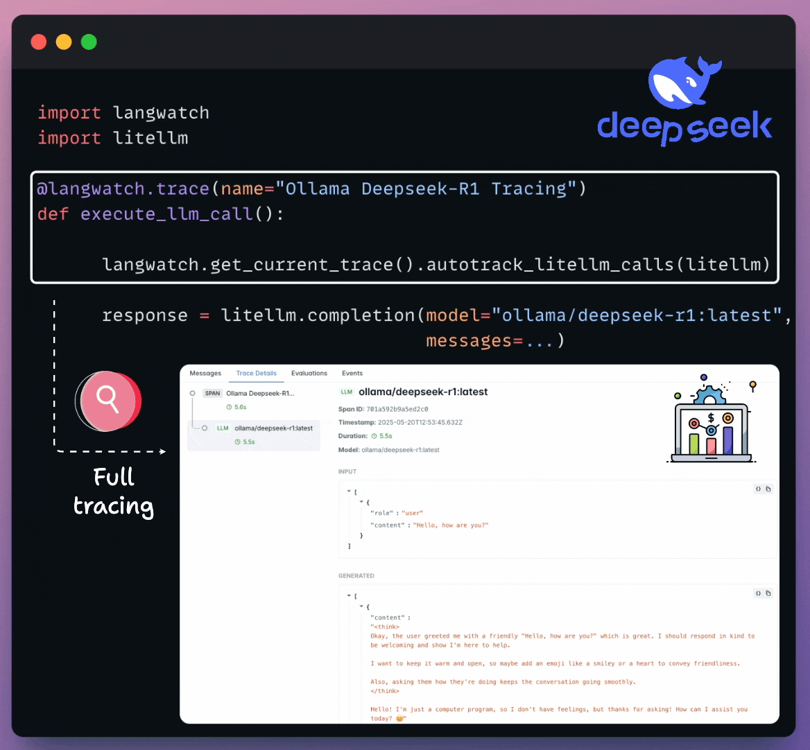The image size is (810, 750).
Task: Open the Evaluations tab
Action: tap(309, 373)
